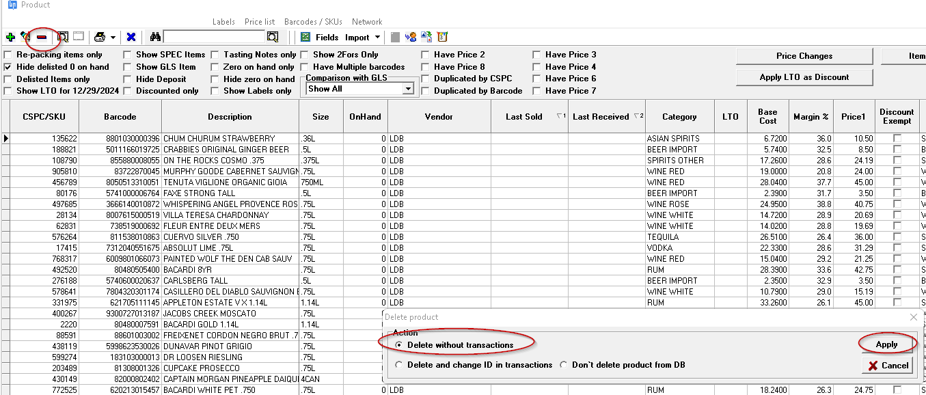Click the grey square toolbar icon
Screen dimensions: 926x395
pos(395,37)
